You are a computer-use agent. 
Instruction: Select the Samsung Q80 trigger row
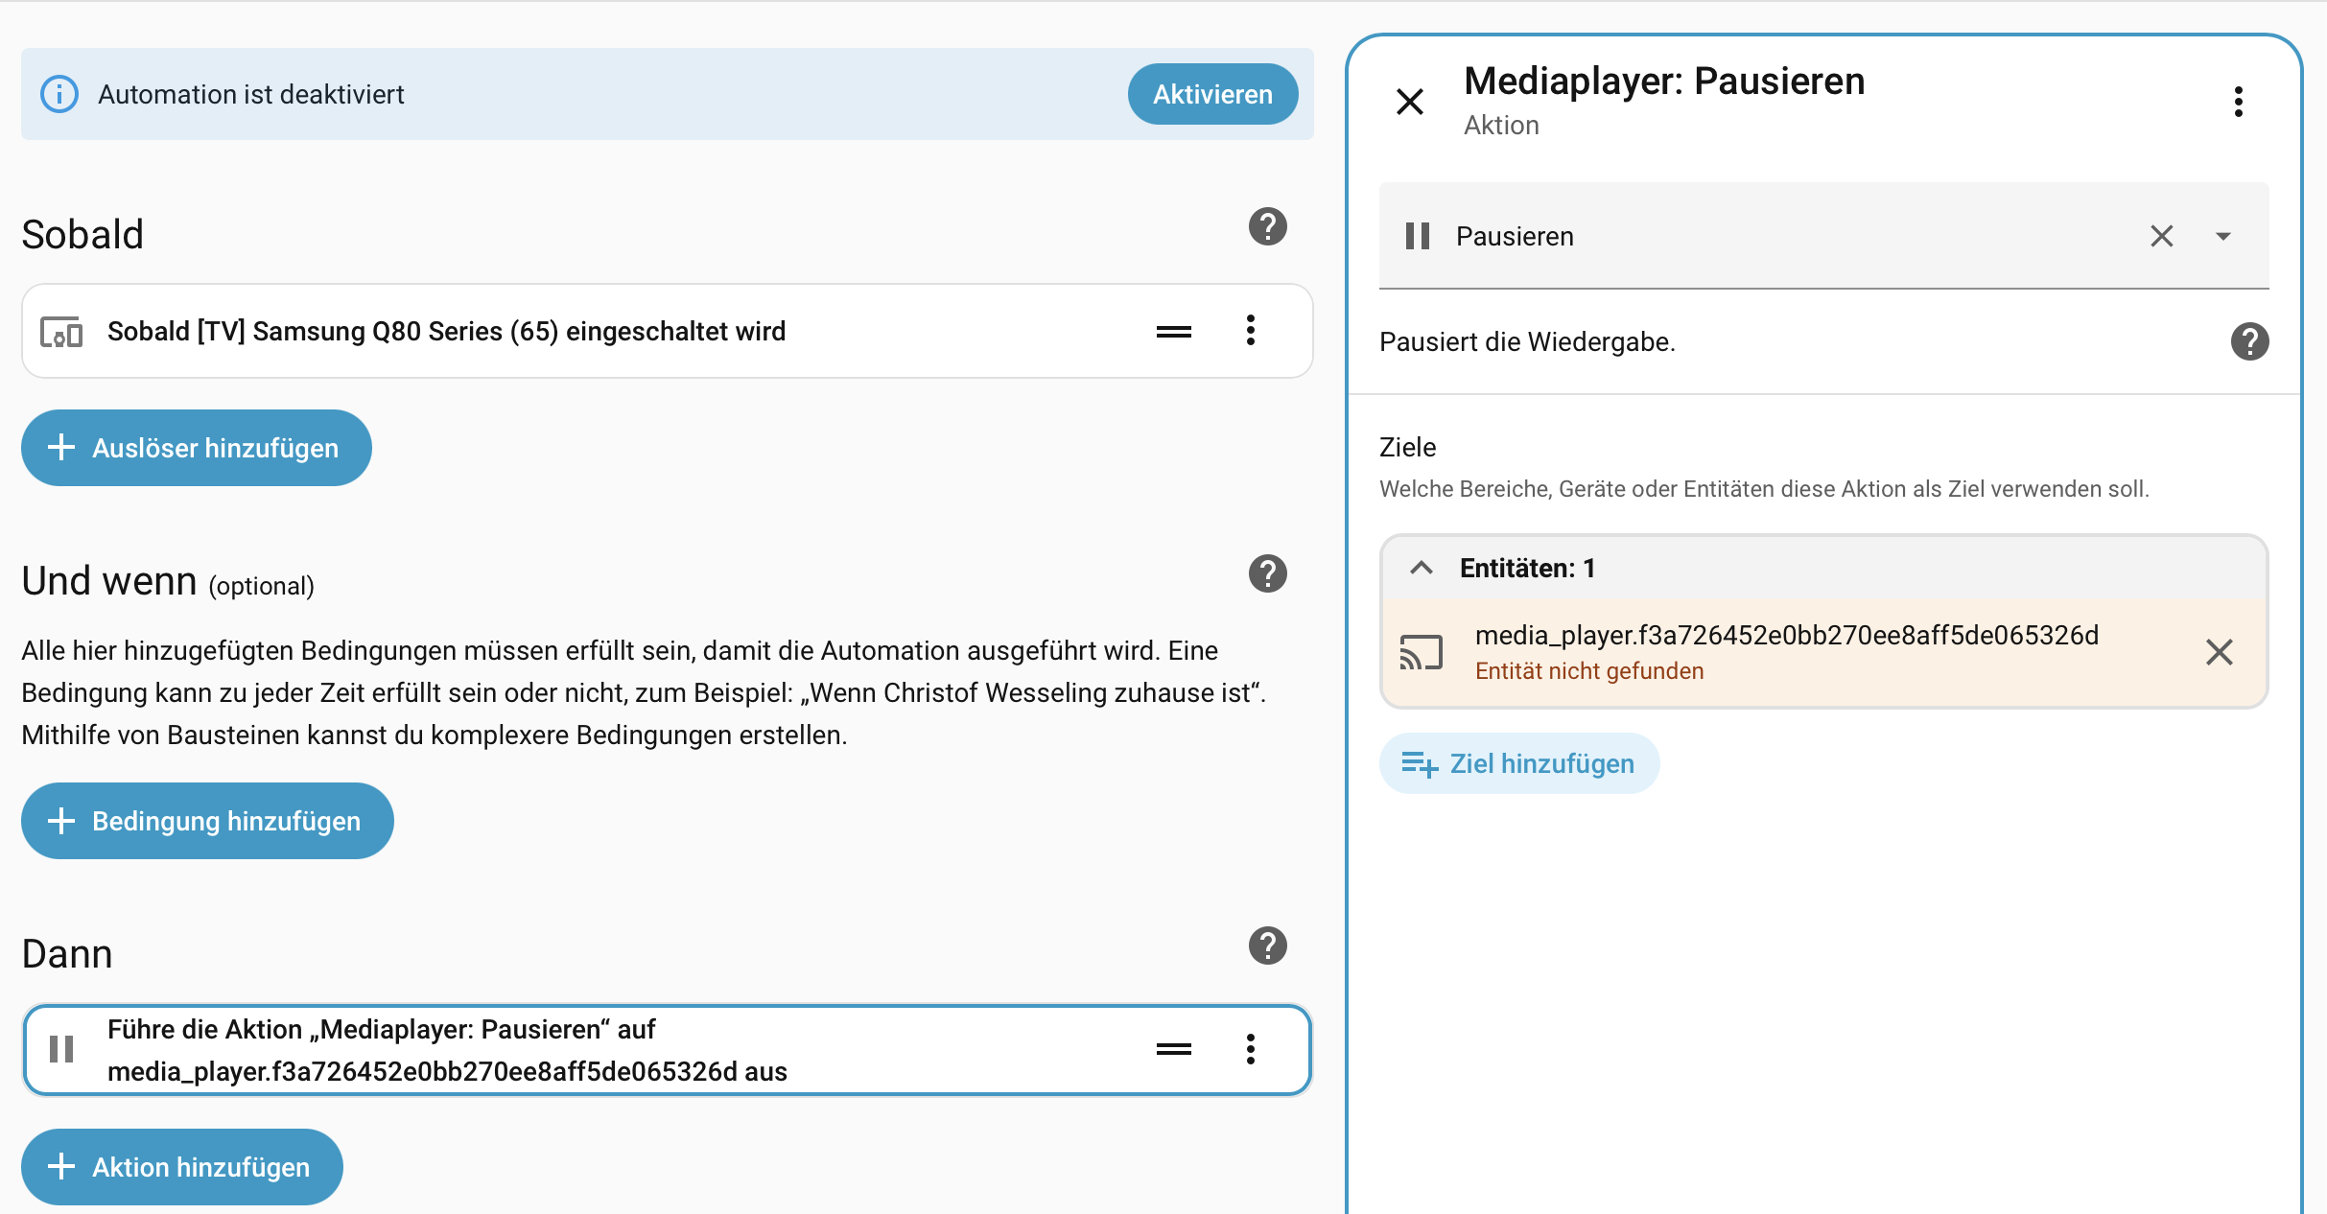576,332
